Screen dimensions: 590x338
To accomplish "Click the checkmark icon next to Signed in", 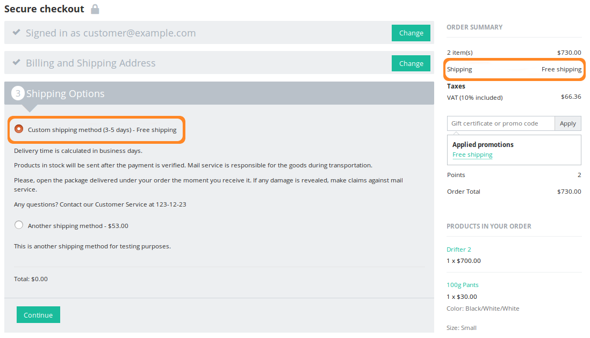I will 16,32.
